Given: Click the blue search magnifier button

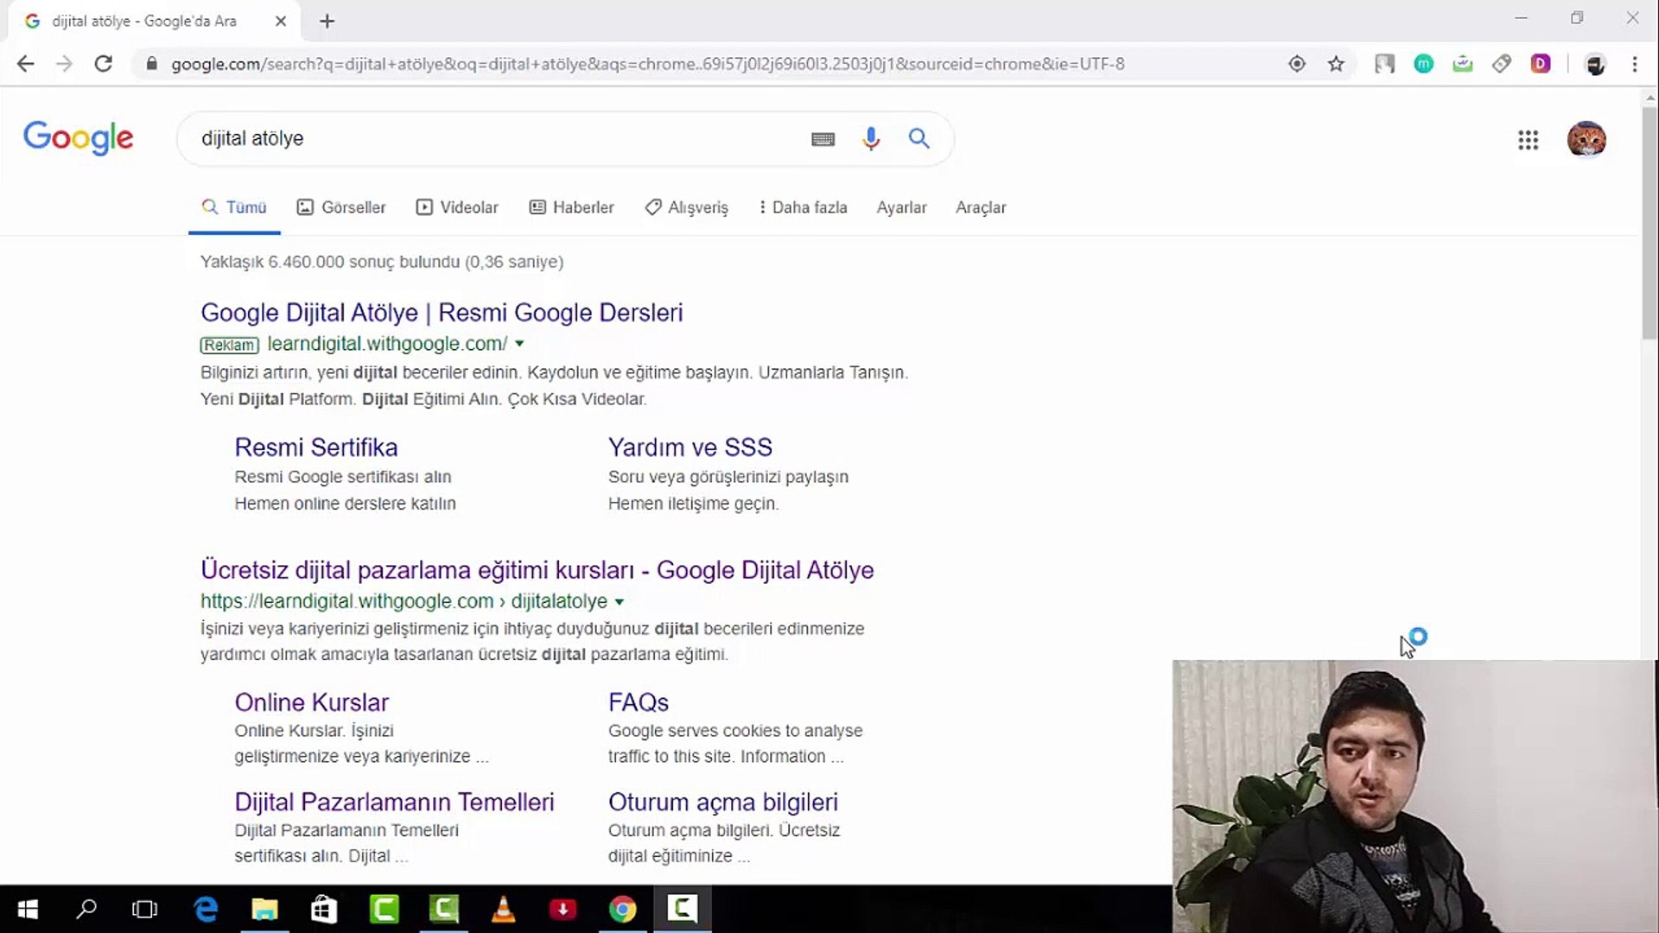Looking at the screenshot, I should click(x=918, y=138).
